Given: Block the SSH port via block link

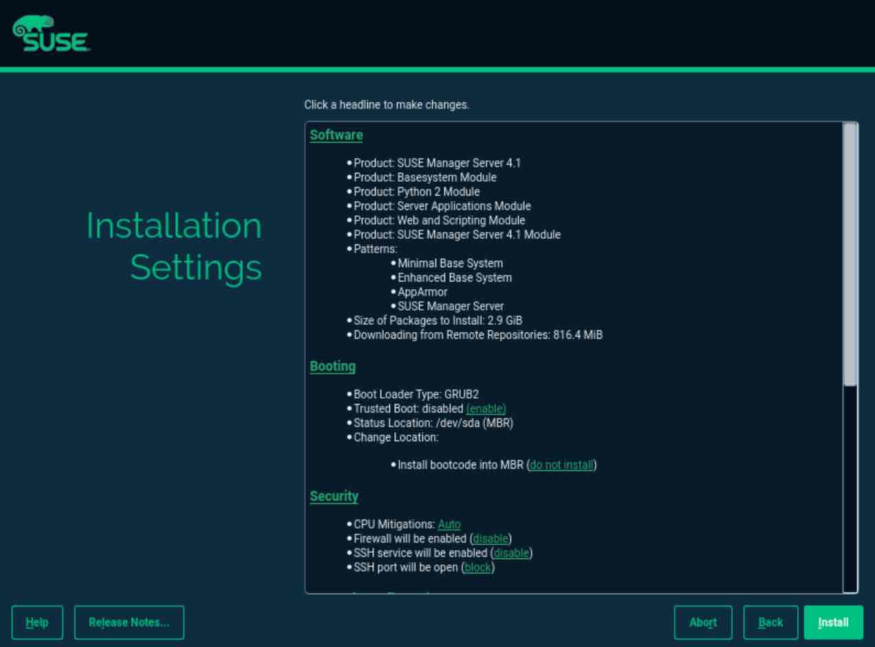Looking at the screenshot, I should tap(478, 567).
